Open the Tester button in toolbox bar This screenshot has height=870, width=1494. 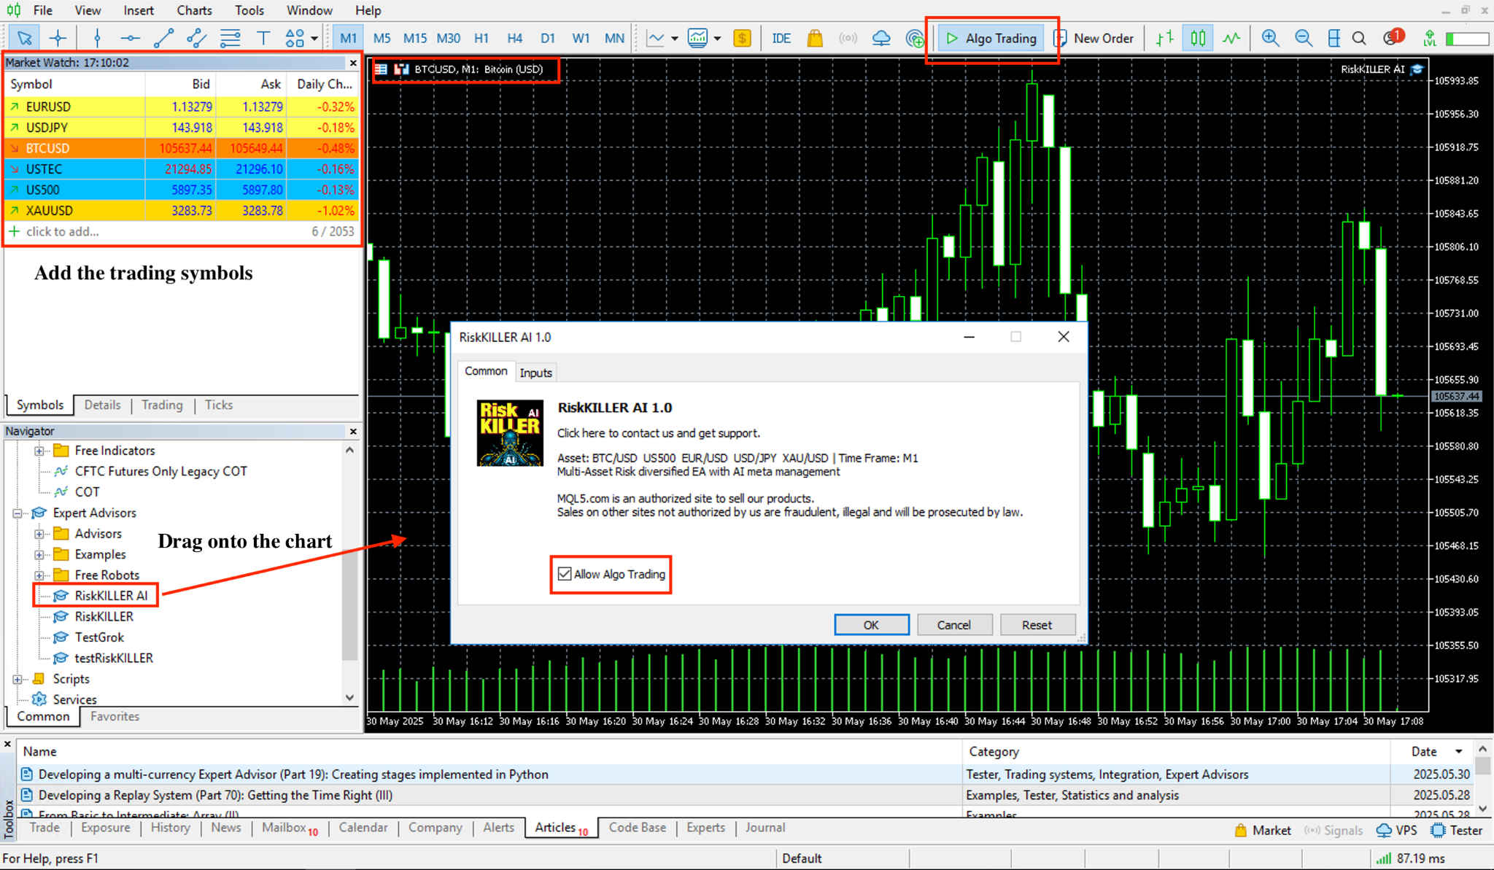coord(1457,830)
